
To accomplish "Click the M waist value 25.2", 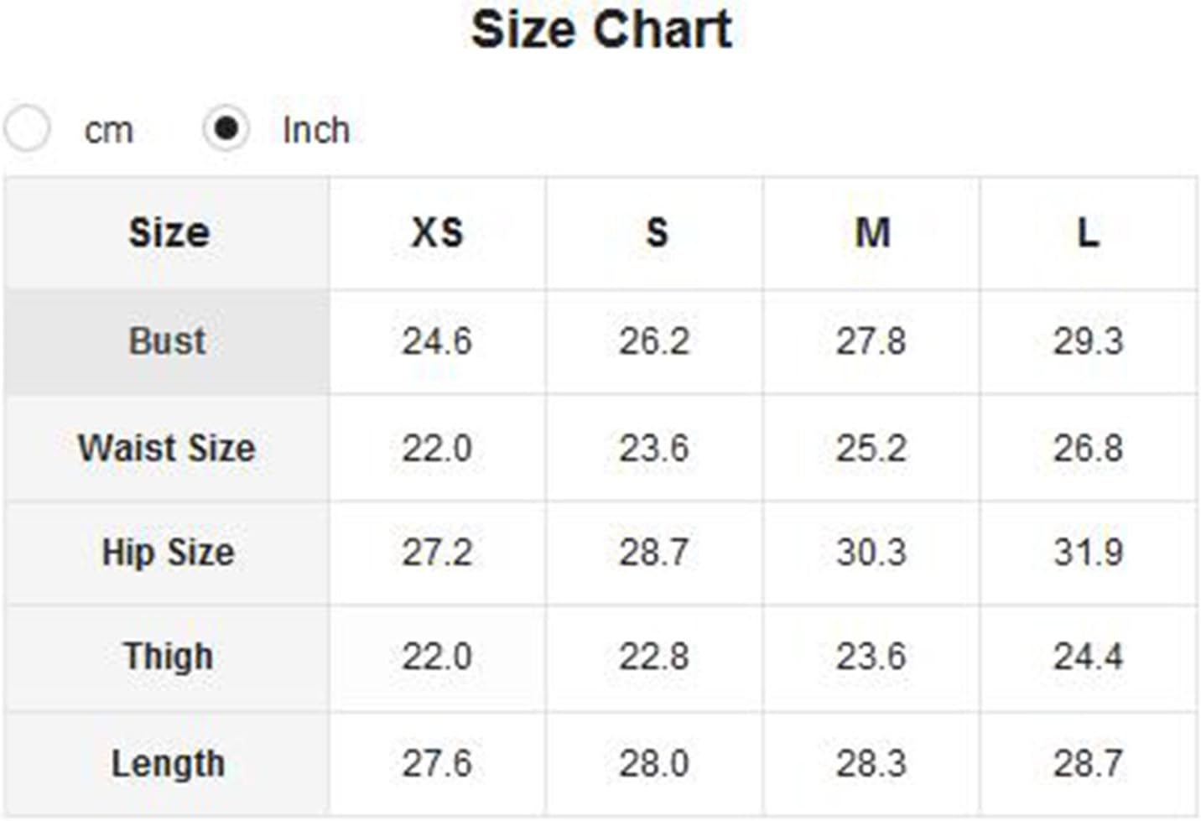I will click(x=871, y=448).
